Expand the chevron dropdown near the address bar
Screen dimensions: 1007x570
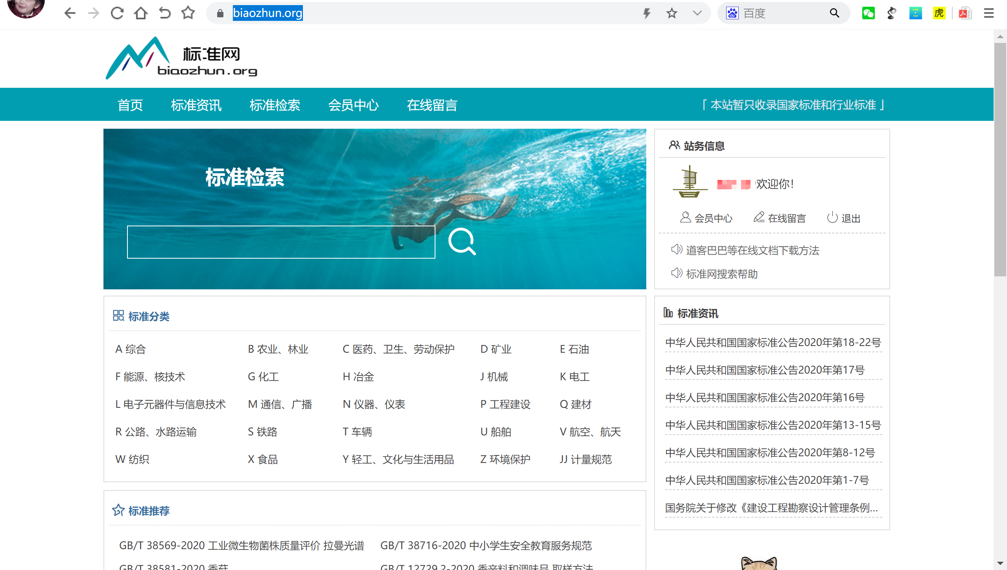click(696, 13)
